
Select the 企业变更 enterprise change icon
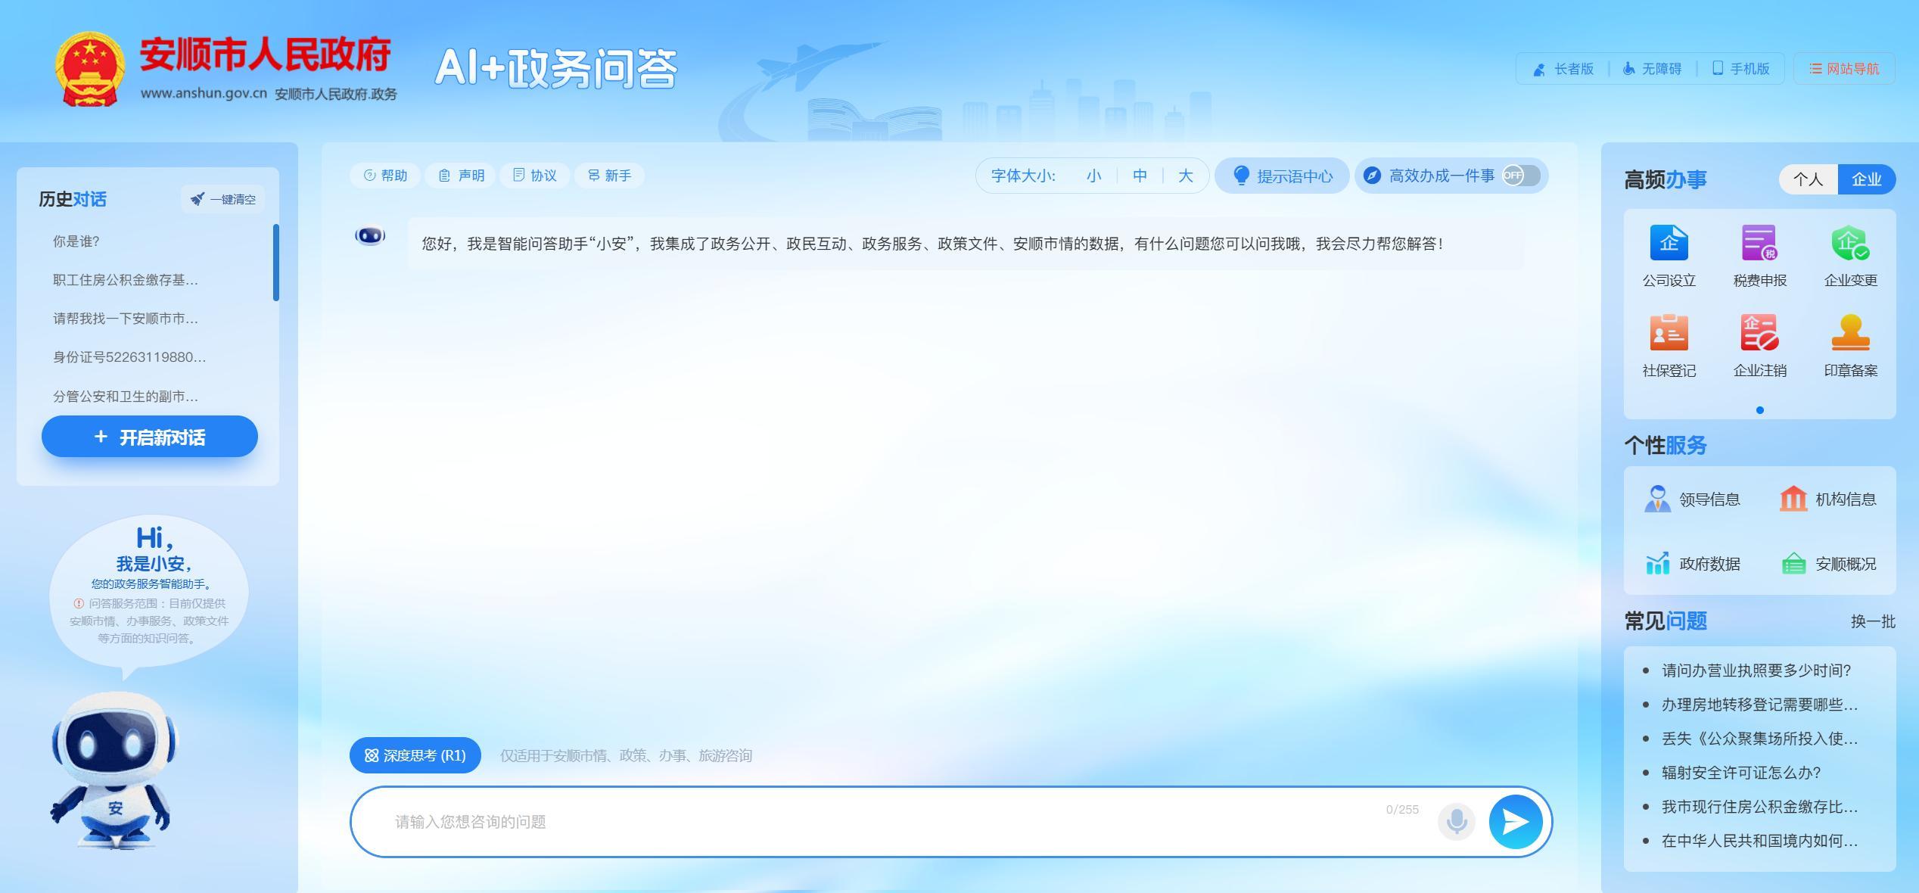(x=1850, y=244)
